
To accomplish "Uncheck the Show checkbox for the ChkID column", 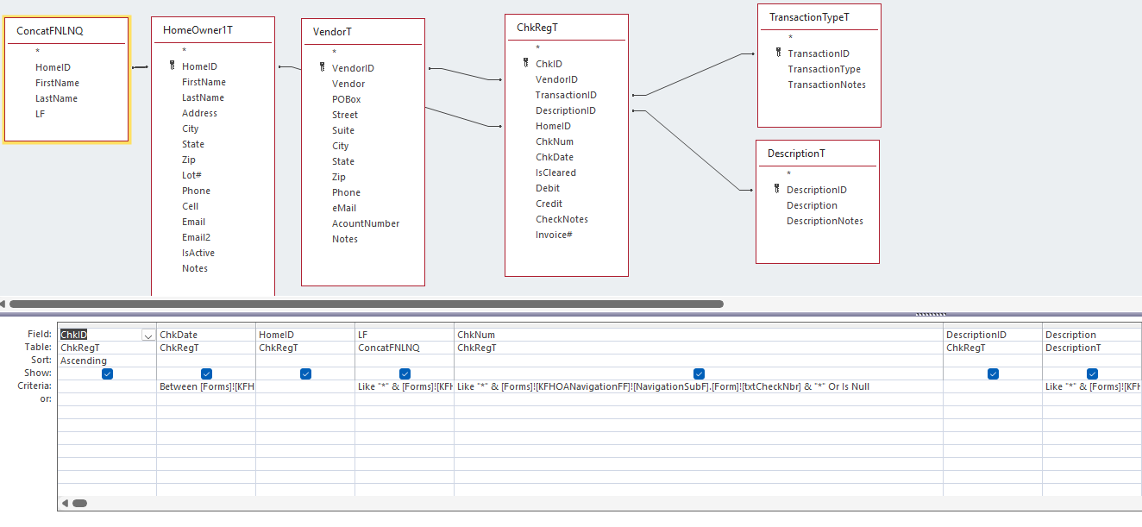I will click(107, 373).
